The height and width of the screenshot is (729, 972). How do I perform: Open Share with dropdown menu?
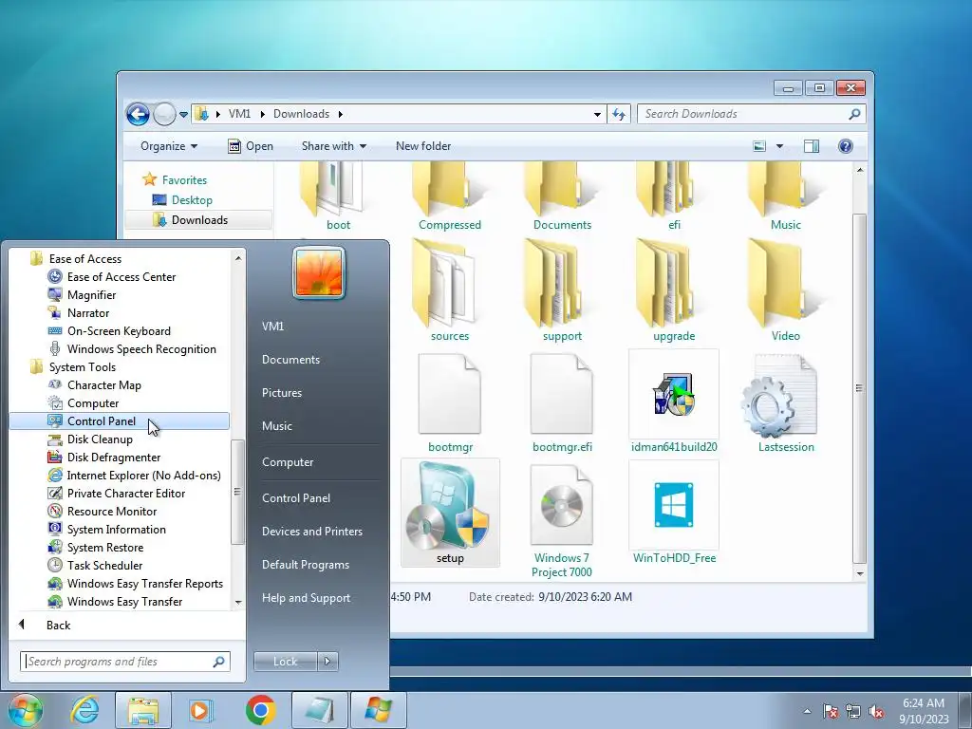coord(333,146)
